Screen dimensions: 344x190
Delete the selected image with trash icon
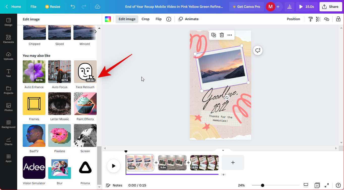222,35
